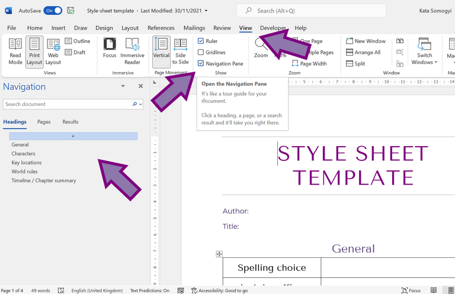Open Switch Windows menu
This screenshot has height=294, width=455.
click(424, 51)
